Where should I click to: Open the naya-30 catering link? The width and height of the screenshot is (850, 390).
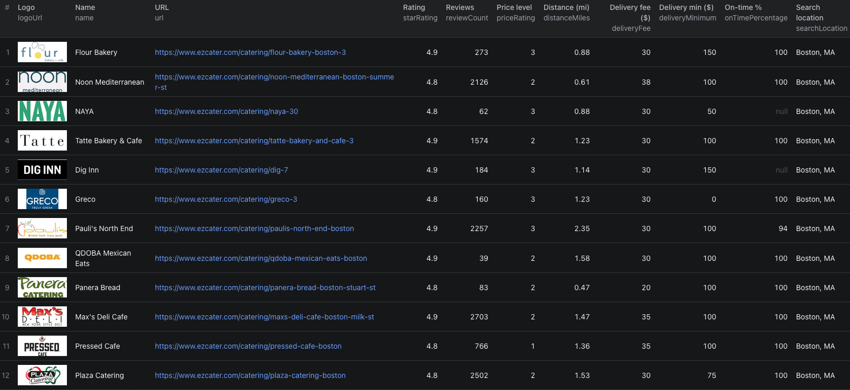(x=226, y=111)
